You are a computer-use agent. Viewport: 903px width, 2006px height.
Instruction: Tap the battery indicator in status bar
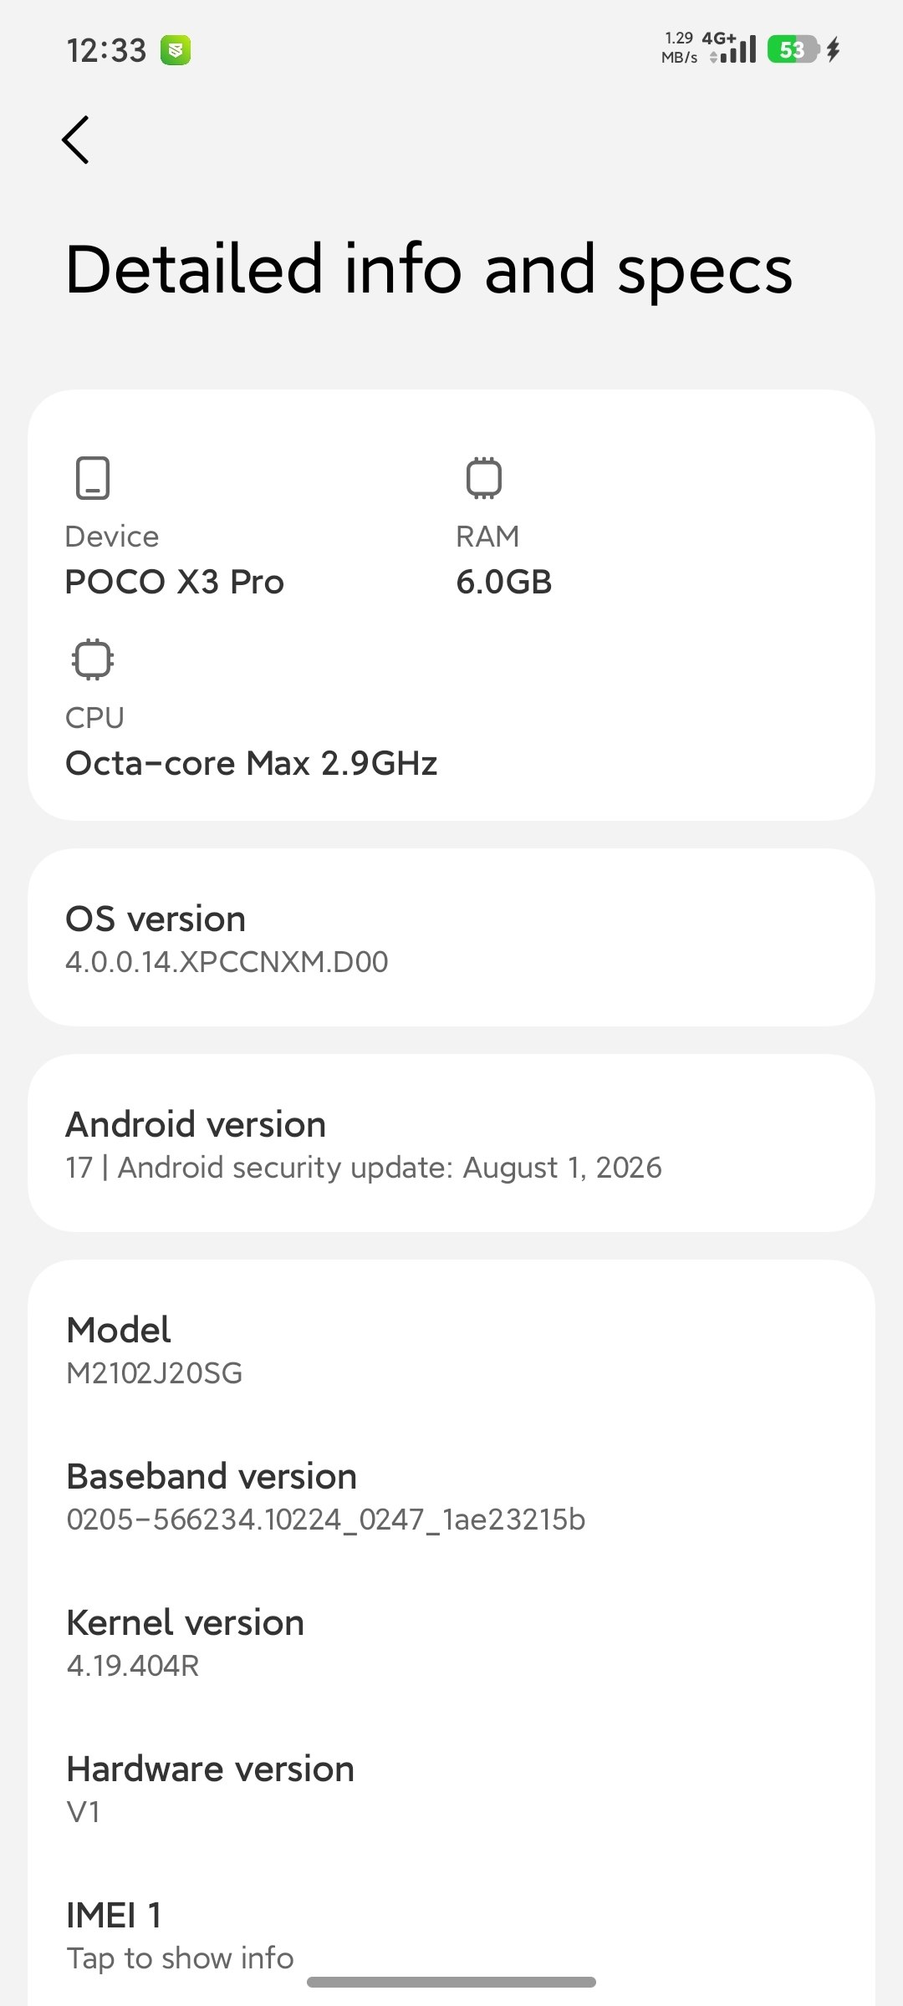(x=793, y=50)
